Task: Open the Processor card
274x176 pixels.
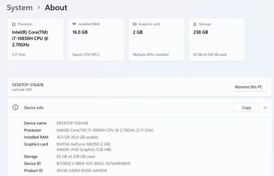Action: click(36, 39)
